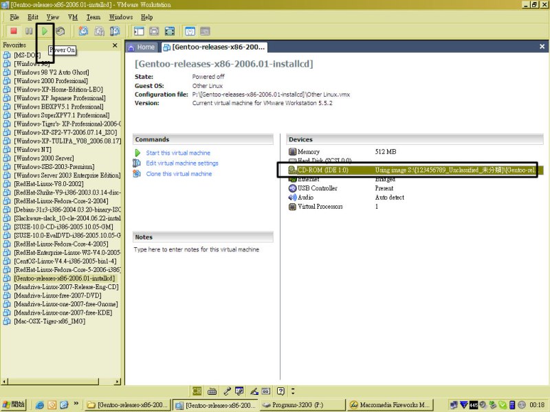Click the Edit settings command icon
Screen dimensions: 550x412
pyautogui.click(x=137, y=163)
